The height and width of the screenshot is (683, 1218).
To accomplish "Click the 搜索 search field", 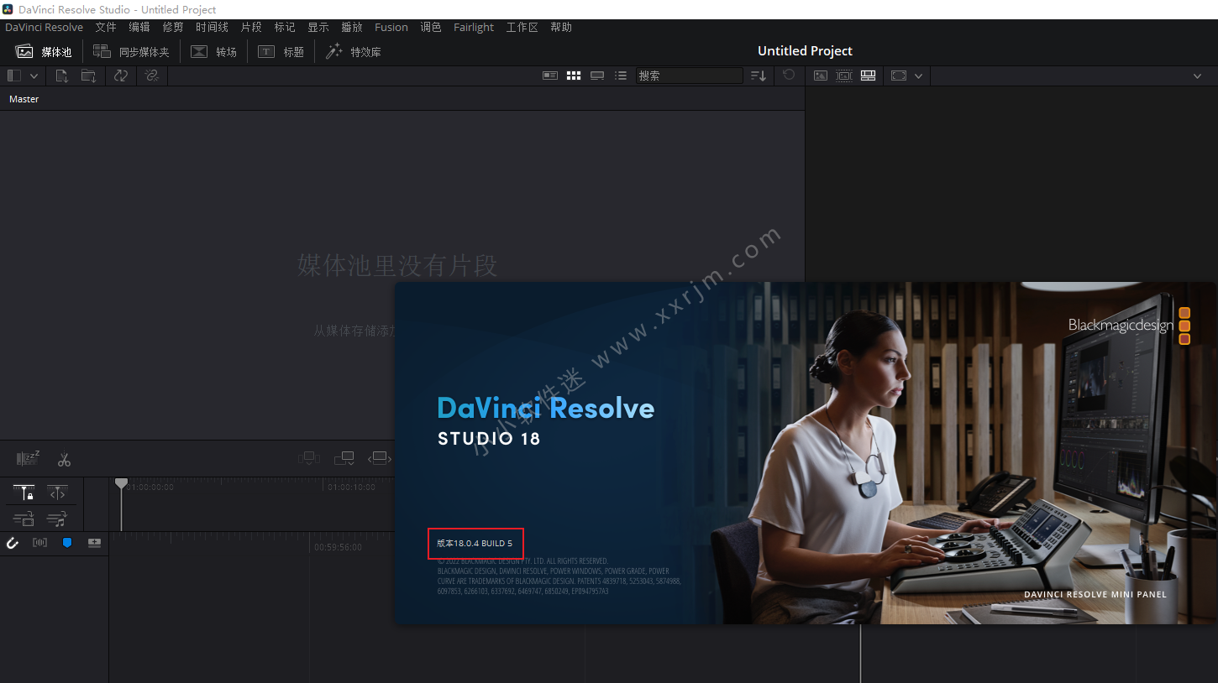I will pos(689,76).
